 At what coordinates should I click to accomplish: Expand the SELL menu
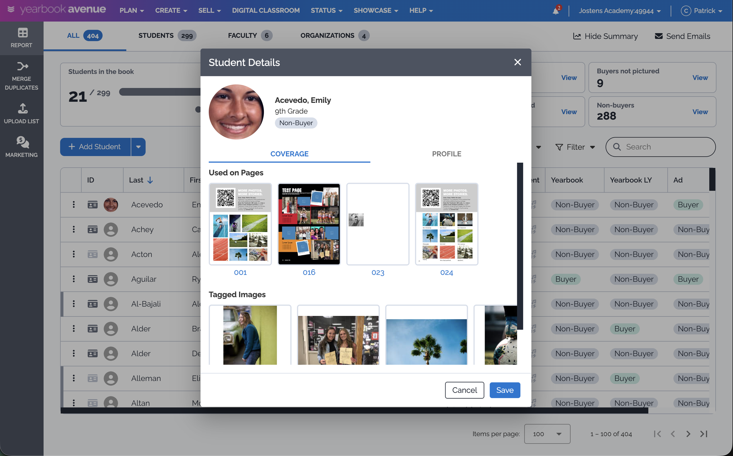click(x=209, y=11)
